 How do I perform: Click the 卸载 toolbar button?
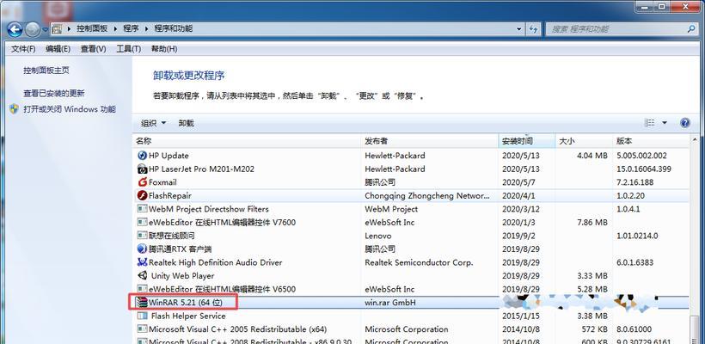tap(187, 123)
